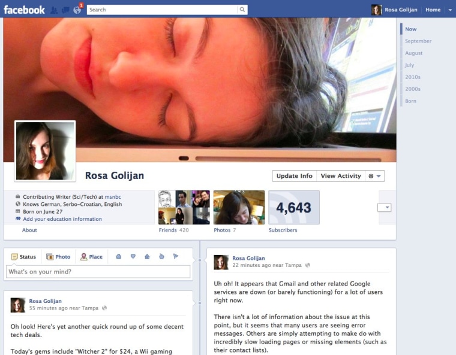The height and width of the screenshot is (355, 456).
Task: Click the Subscribers link
Action: click(283, 230)
